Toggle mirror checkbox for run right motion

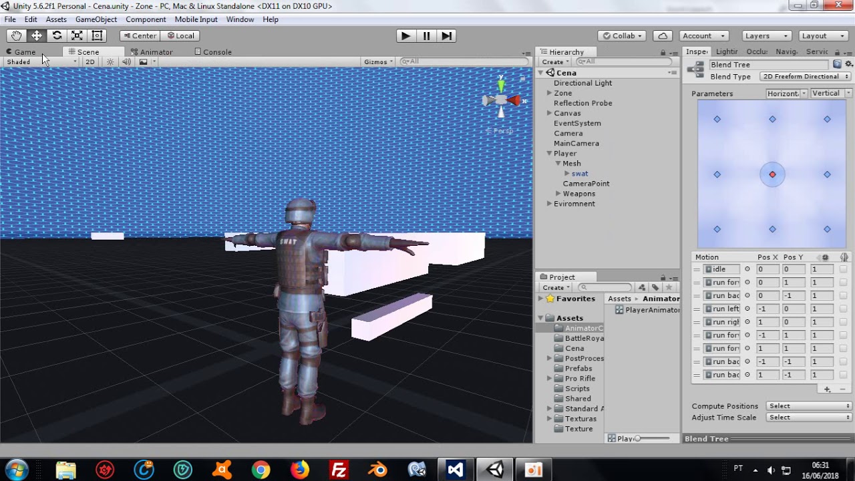tap(843, 322)
